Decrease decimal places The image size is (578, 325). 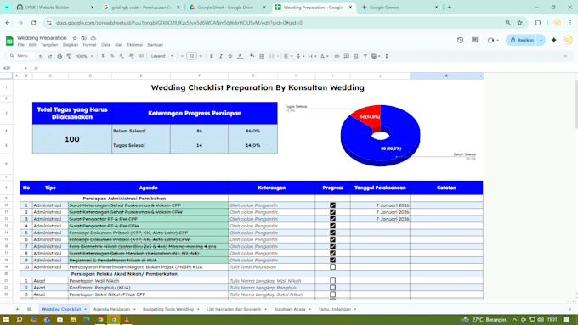(122, 56)
